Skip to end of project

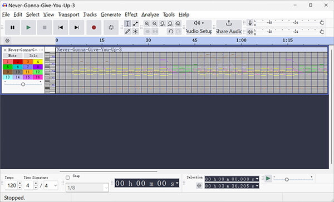click(x=76, y=27)
